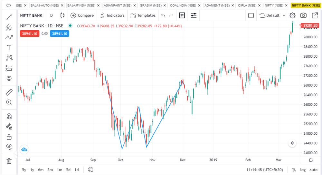Image resolution: width=322 pixels, height=175 pixels.
Task: Click the blue 38941.10 buy price button
Action: click(60, 34)
